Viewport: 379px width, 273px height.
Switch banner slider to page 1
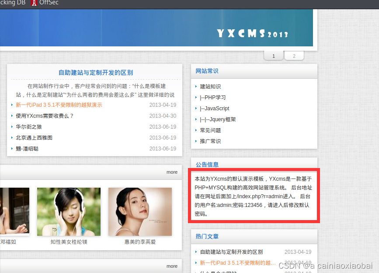[273, 56]
